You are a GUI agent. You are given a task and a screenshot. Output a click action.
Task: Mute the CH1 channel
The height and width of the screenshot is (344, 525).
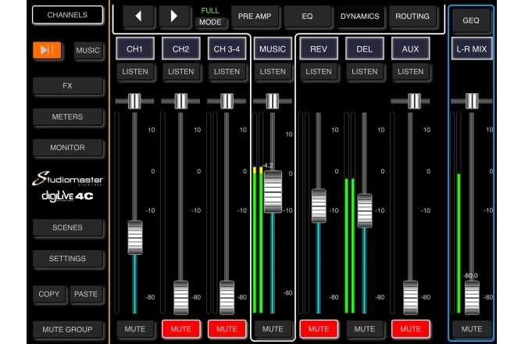pyautogui.click(x=135, y=329)
